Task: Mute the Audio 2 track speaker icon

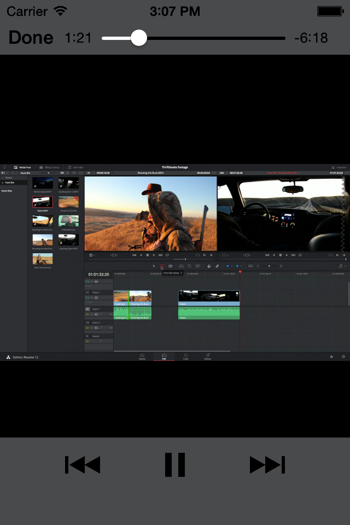Action: tap(87, 328)
